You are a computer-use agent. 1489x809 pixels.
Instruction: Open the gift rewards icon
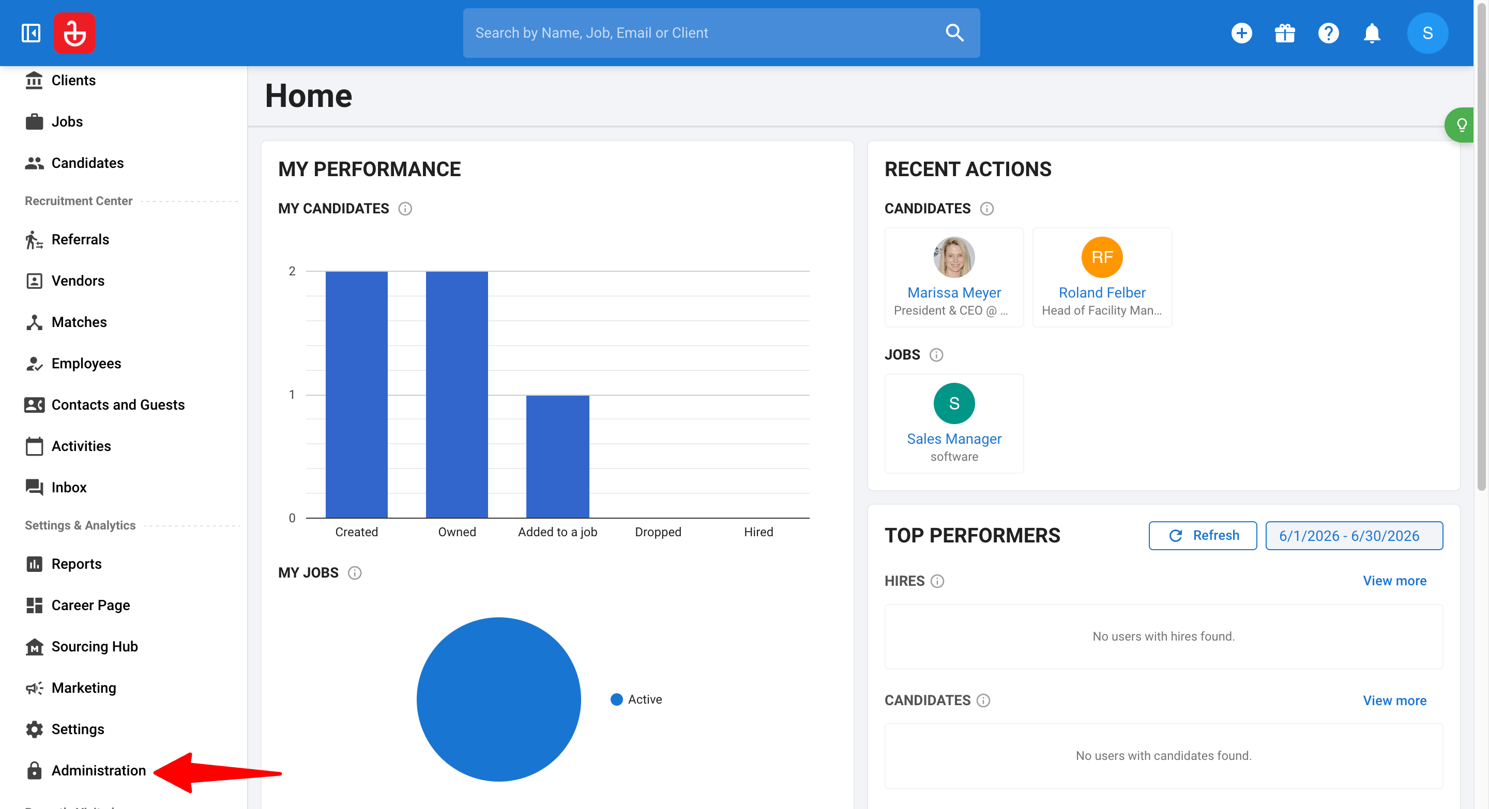[x=1284, y=33]
